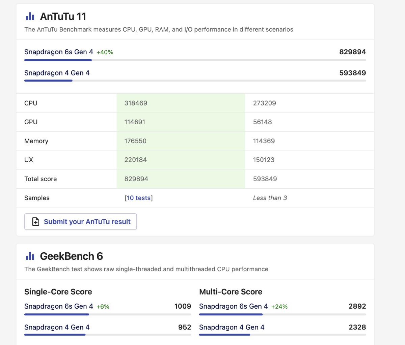Click the Samples row label

[37, 198]
